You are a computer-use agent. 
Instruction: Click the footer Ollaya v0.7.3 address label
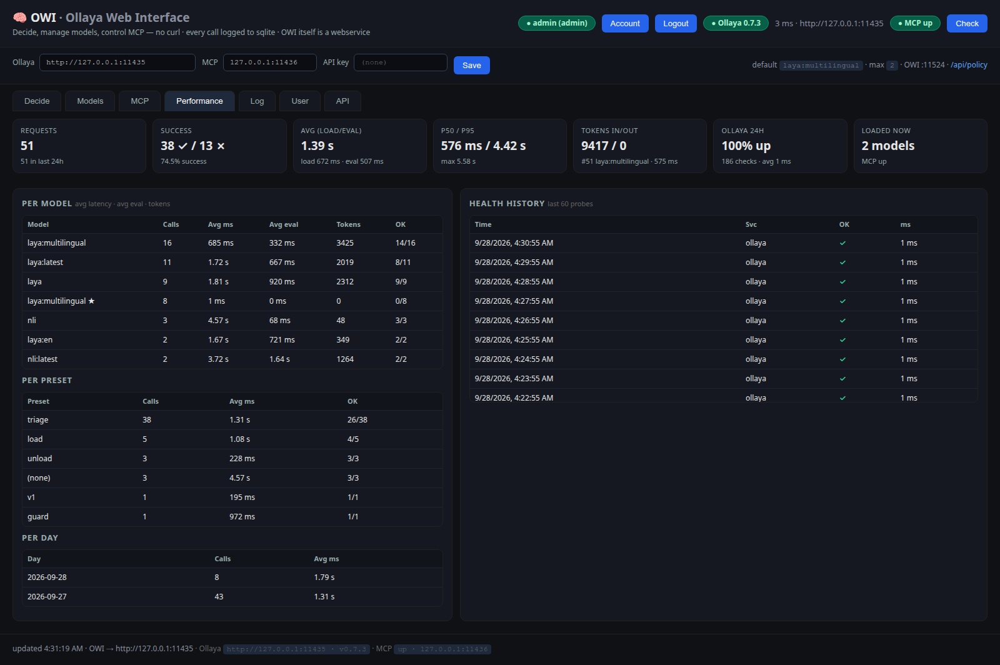click(x=297, y=649)
